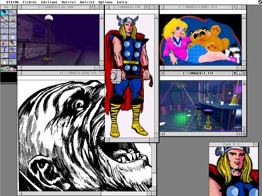This screenshot has height=196, width=262.
Task: Click the bar scene image in T.TIF
Action: tap(201, 106)
